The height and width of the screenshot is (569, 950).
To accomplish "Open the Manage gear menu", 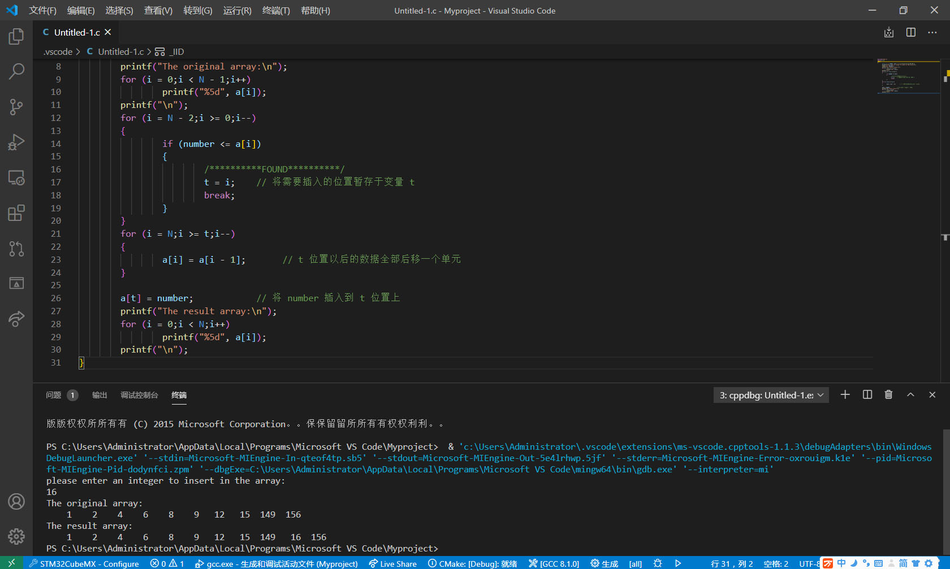I will (x=16, y=536).
